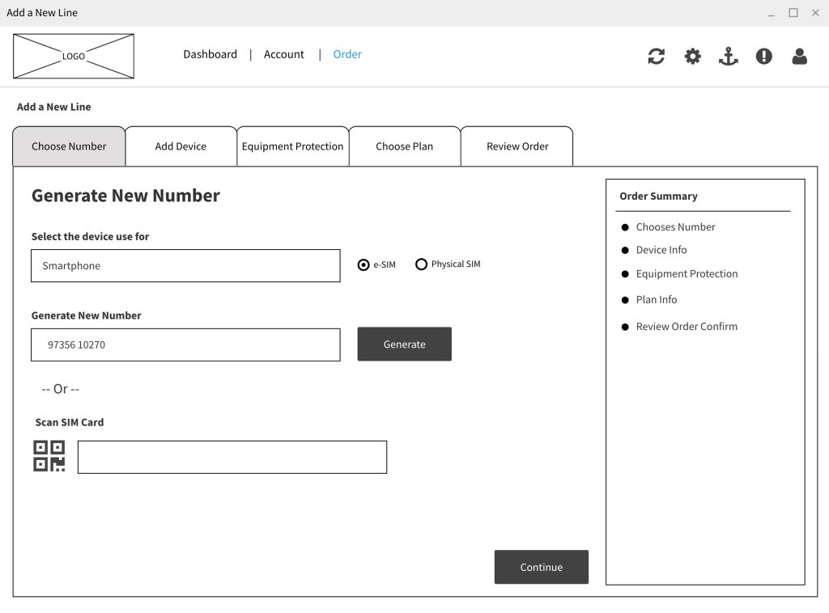Click the anchor icon in header
The width and height of the screenshot is (829, 613).
tap(728, 56)
